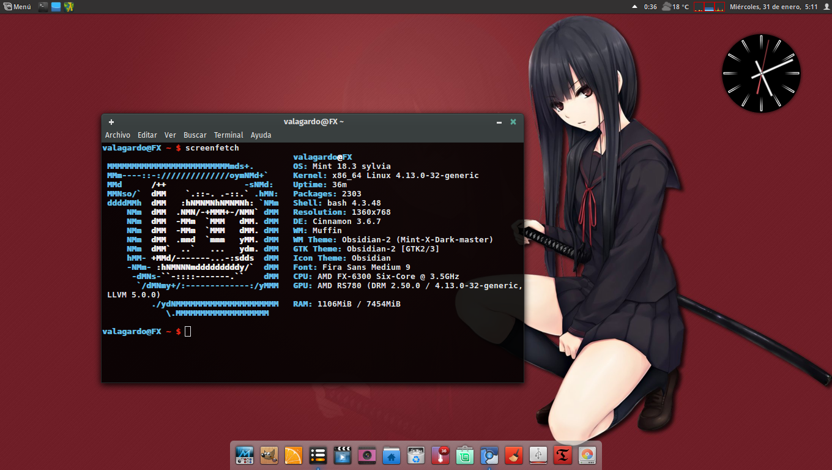The image size is (832, 470).
Task: Minimize the terminal window
Action: click(x=500, y=122)
